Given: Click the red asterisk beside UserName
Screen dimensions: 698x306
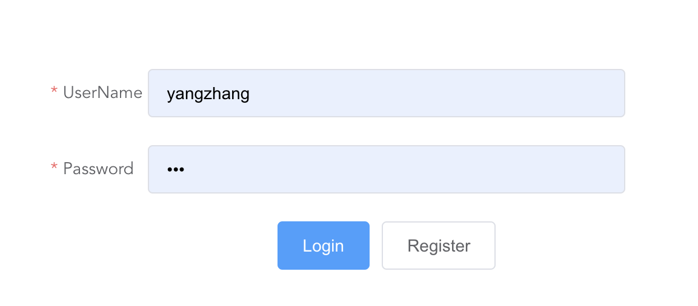Looking at the screenshot, I should [x=54, y=91].
